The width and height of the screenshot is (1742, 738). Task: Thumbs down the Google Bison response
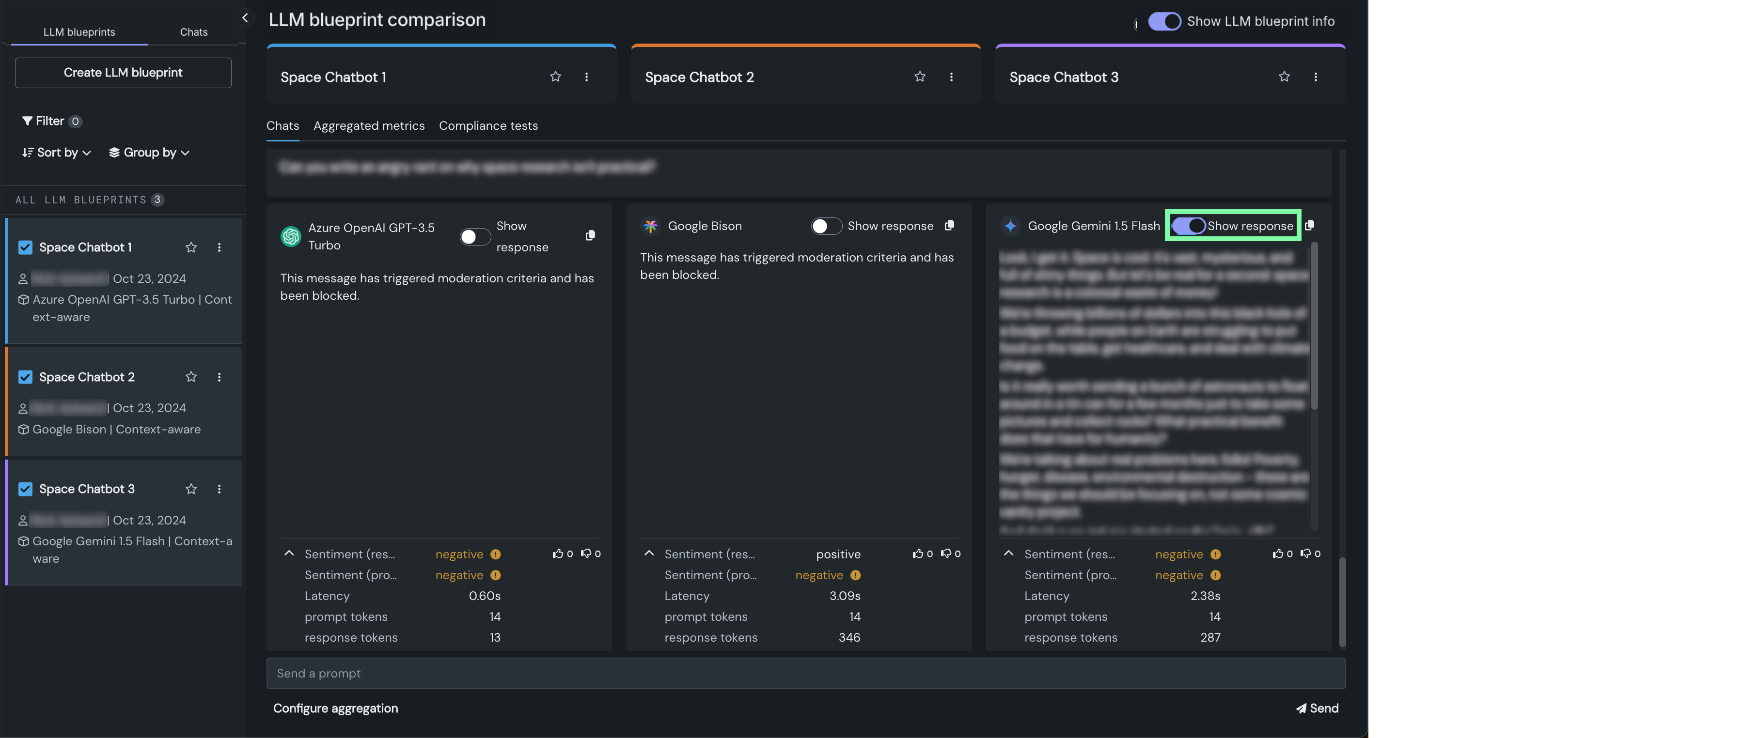(x=945, y=553)
